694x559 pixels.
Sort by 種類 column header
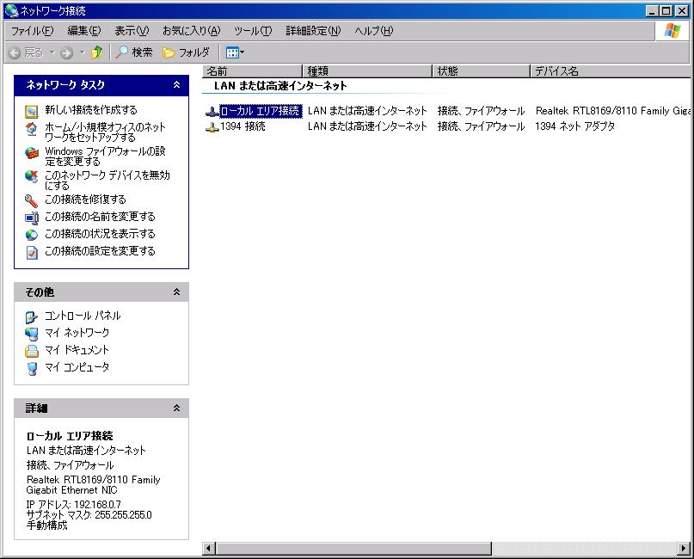pyautogui.click(x=367, y=71)
